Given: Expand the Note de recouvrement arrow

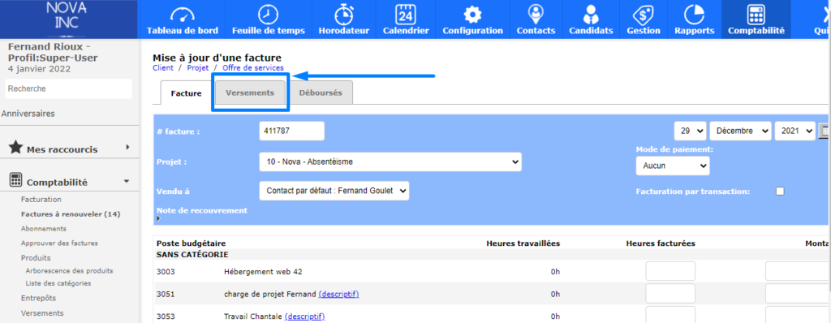Looking at the screenshot, I should click(x=158, y=218).
